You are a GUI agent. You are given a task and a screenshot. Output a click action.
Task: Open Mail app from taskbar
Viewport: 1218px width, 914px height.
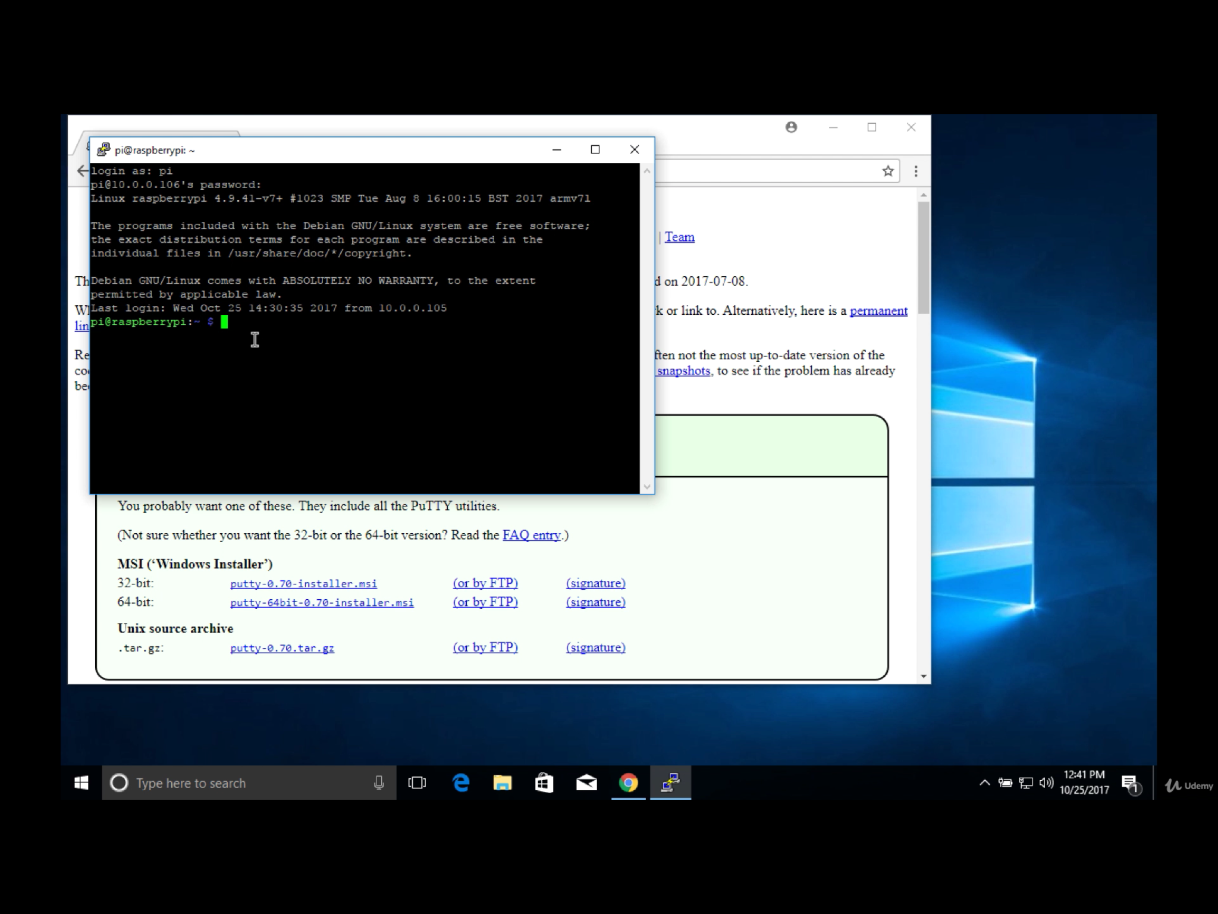(x=586, y=782)
